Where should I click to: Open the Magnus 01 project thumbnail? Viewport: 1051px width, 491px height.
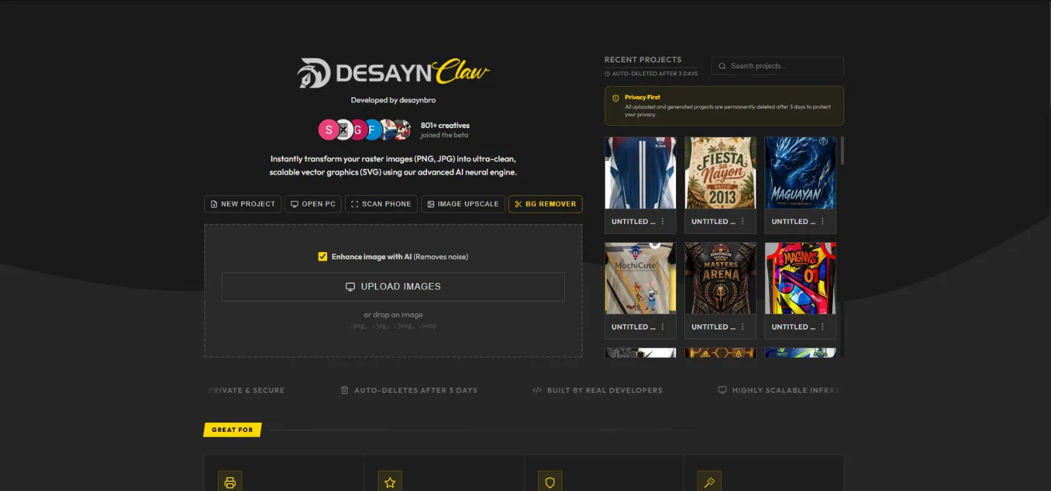800,278
